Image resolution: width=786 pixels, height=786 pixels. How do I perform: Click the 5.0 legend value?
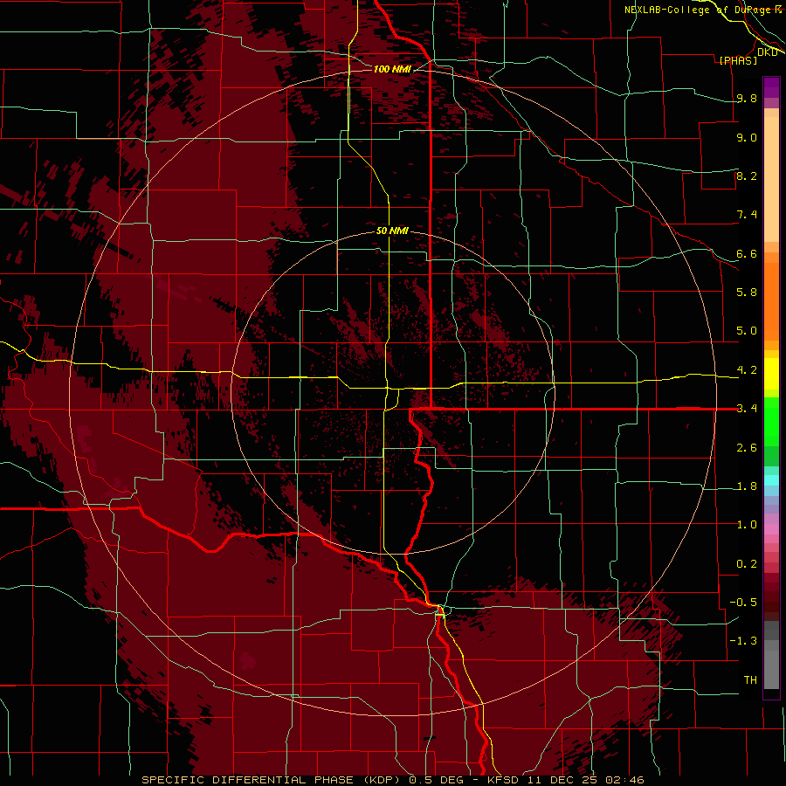(747, 331)
